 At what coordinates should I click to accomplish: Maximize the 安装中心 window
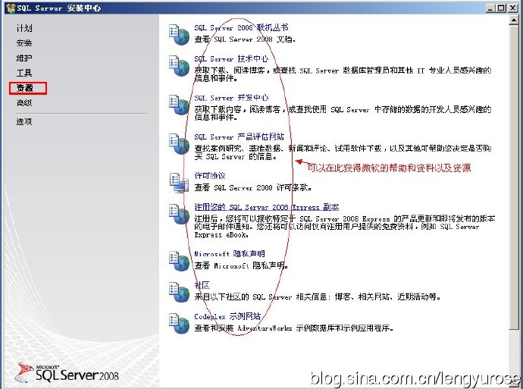click(x=501, y=8)
